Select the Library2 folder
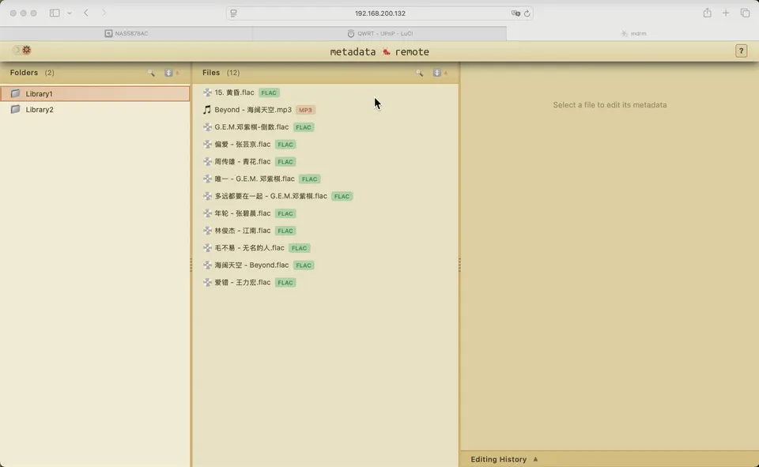 tap(40, 110)
